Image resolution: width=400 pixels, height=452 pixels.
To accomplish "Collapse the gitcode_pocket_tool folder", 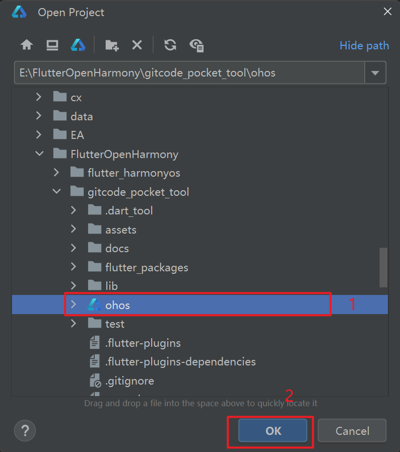I will pyautogui.click(x=57, y=191).
